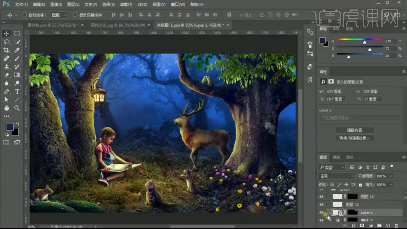Add a layer mask
This screenshot has width=407, height=229.
[x=362, y=226]
